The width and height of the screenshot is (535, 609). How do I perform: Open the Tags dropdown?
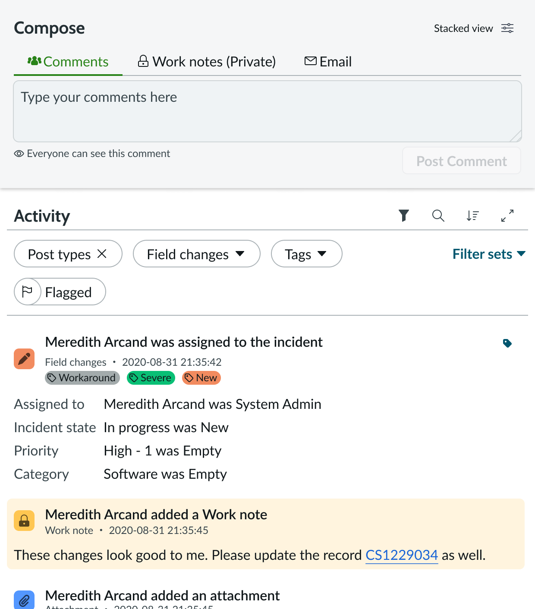pyautogui.click(x=307, y=254)
